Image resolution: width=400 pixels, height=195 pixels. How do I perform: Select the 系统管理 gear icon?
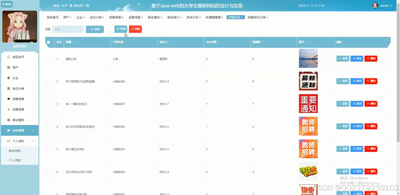[9, 130]
